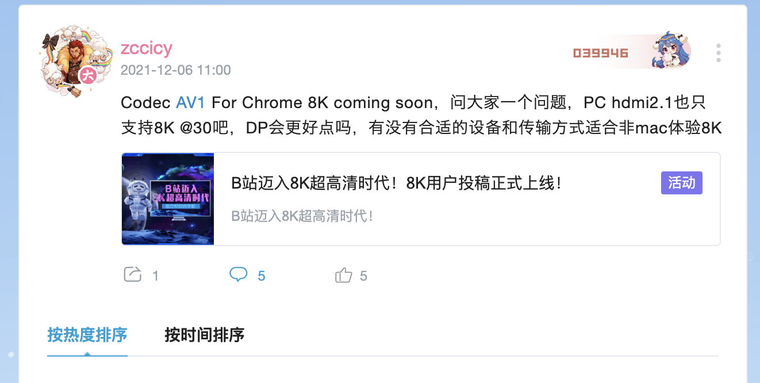Open the three-dot more options menu

[x=719, y=53]
